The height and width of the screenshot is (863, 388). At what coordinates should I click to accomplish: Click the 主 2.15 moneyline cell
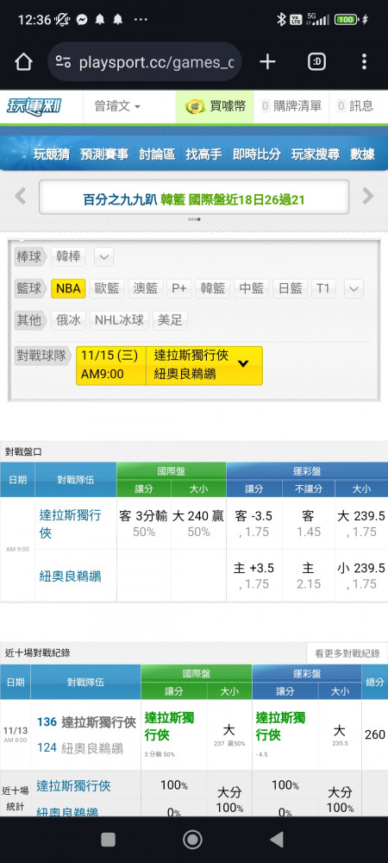309,576
